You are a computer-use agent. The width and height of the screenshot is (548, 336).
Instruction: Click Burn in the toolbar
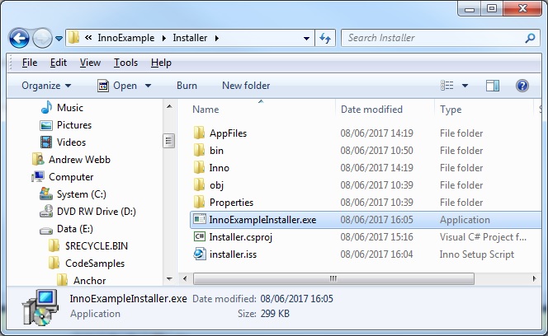point(187,86)
